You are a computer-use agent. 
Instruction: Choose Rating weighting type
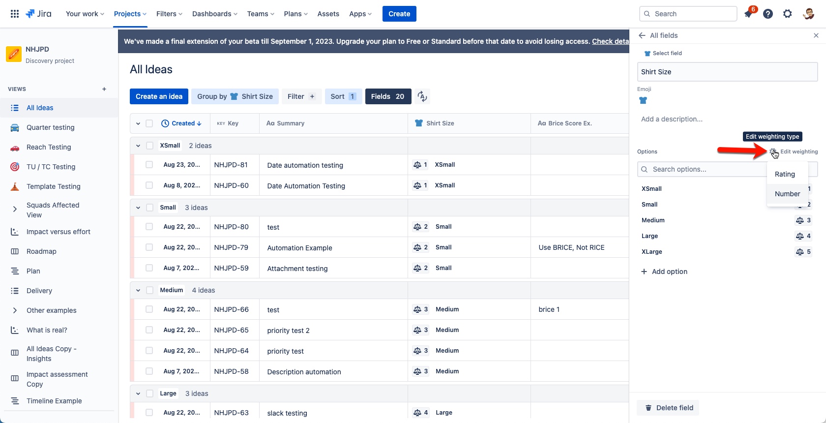(785, 174)
